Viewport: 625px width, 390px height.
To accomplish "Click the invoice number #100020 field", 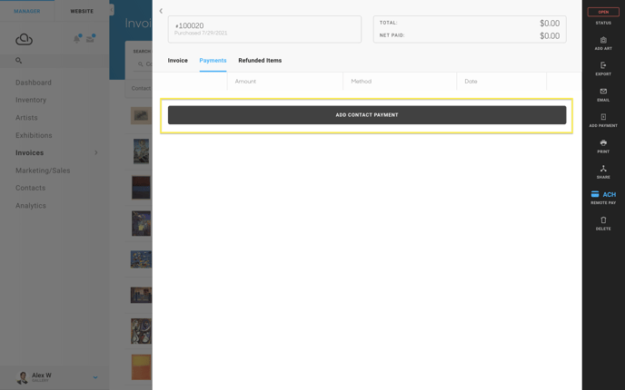I will [x=264, y=29].
